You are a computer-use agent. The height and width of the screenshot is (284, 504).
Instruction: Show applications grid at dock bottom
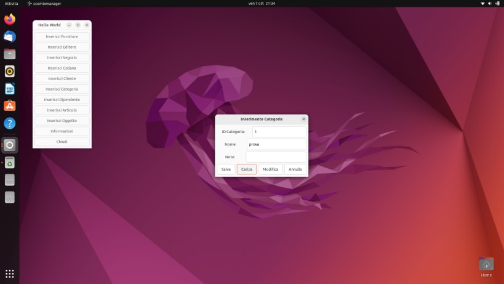pyautogui.click(x=10, y=274)
